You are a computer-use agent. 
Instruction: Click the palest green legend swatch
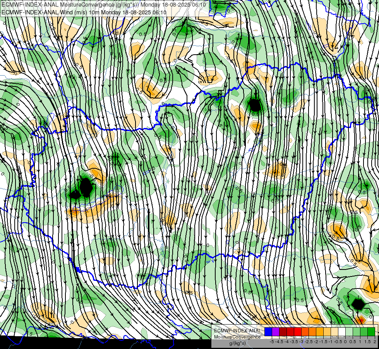point(349,332)
